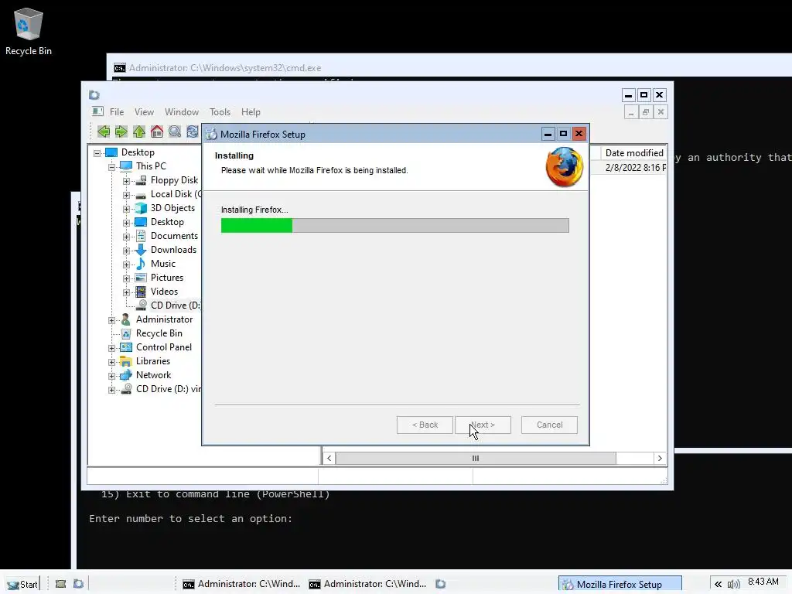Click the horizontal scrollbar thumb in file list

476,458
